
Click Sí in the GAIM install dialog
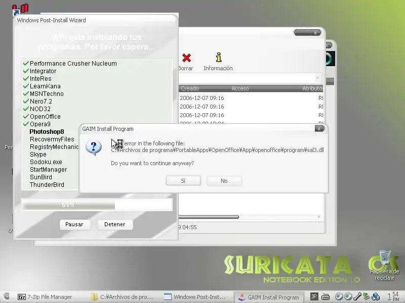pyautogui.click(x=183, y=181)
